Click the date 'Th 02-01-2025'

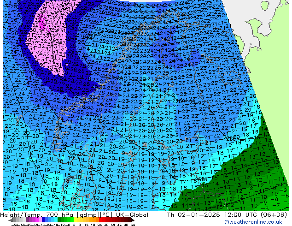(x=193, y=215)
